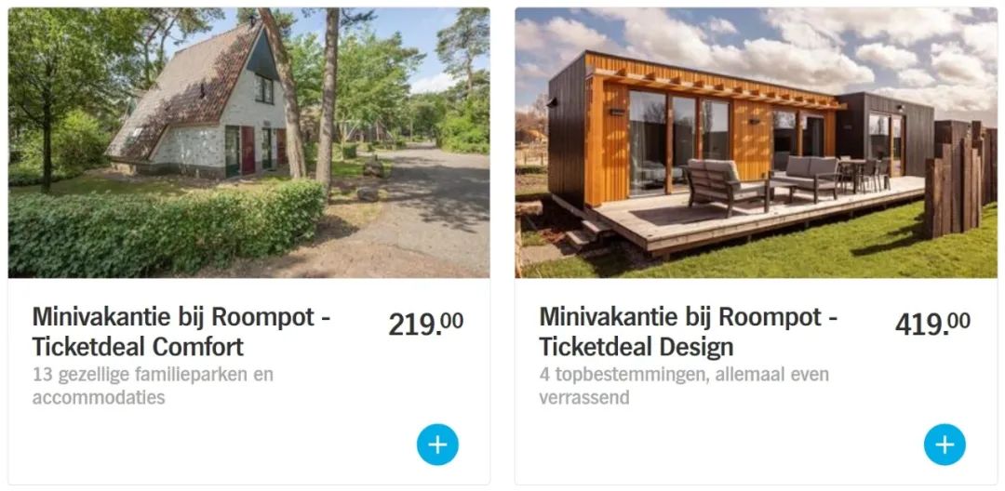Open the modern wooden lodge photo
1005x491 pixels.
tap(756, 143)
